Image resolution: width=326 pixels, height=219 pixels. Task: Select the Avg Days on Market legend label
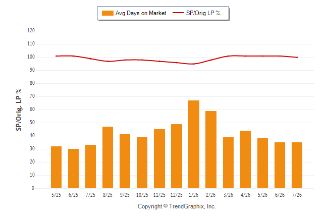[x=141, y=13]
